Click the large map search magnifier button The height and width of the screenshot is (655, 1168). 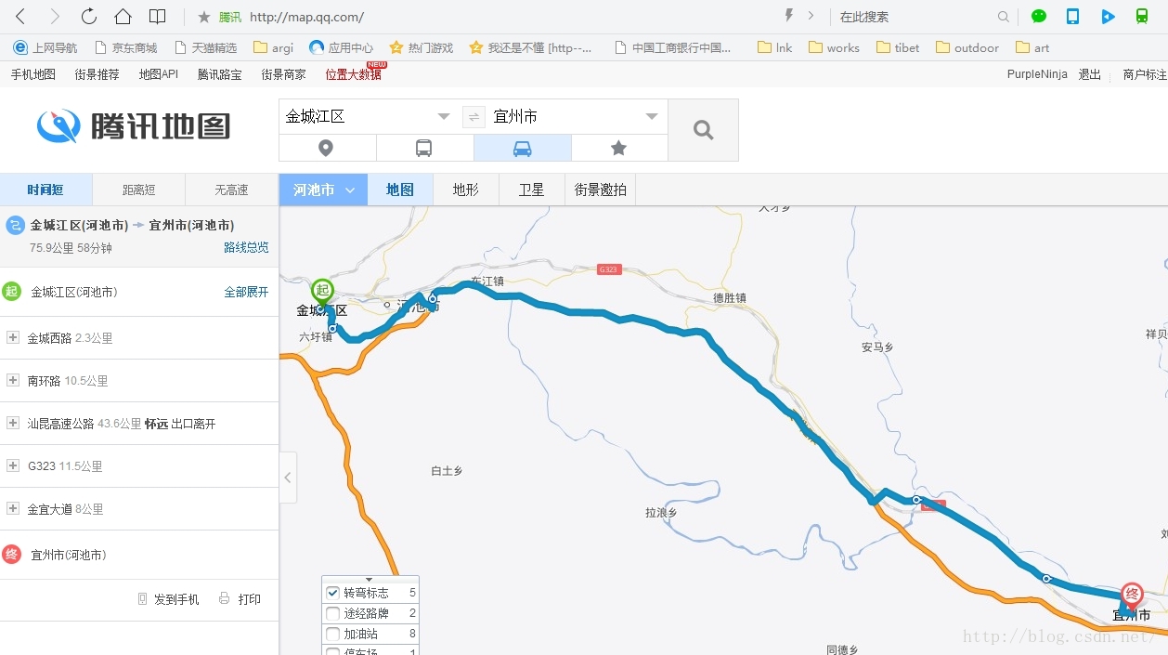(x=703, y=130)
